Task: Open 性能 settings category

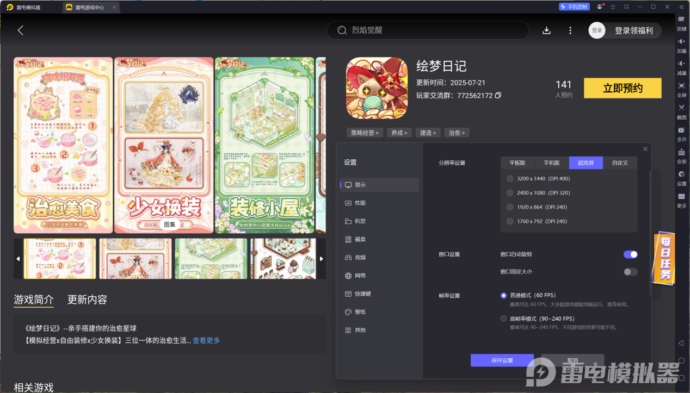Action: (x=380, y=203)
